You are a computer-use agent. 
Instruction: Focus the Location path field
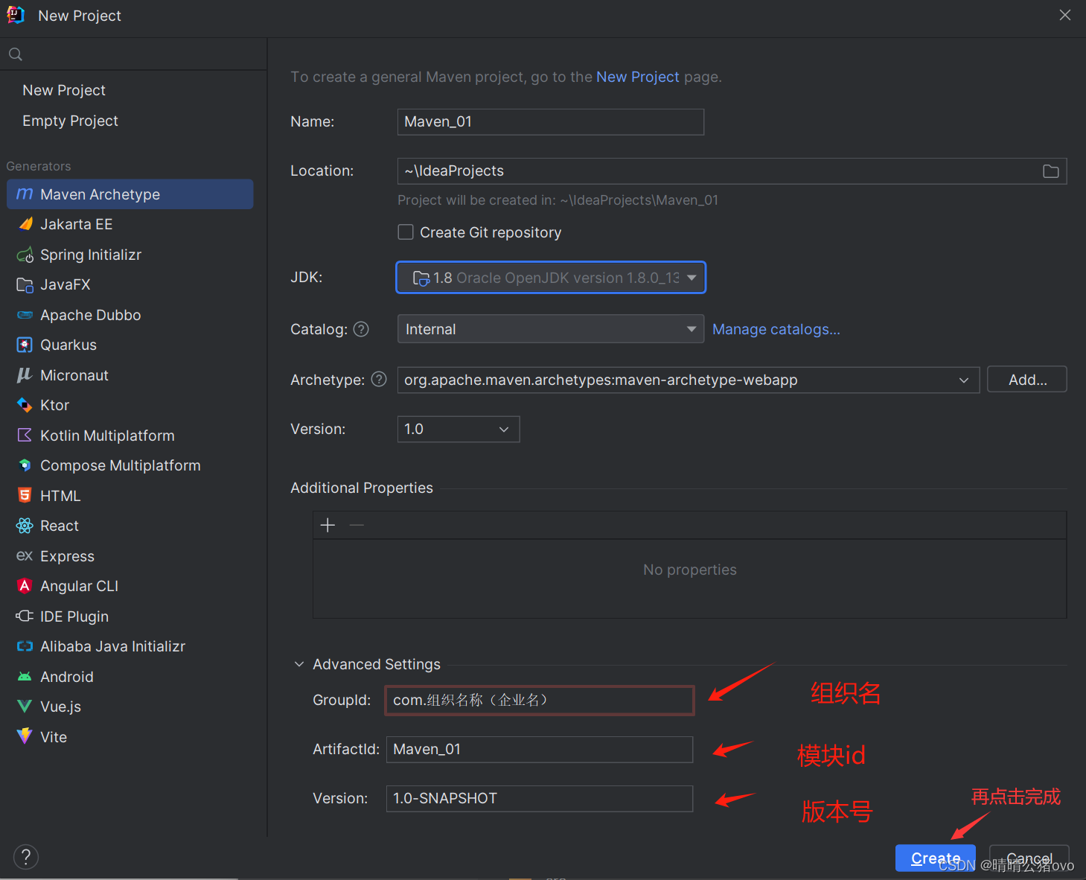pos(718,171)
